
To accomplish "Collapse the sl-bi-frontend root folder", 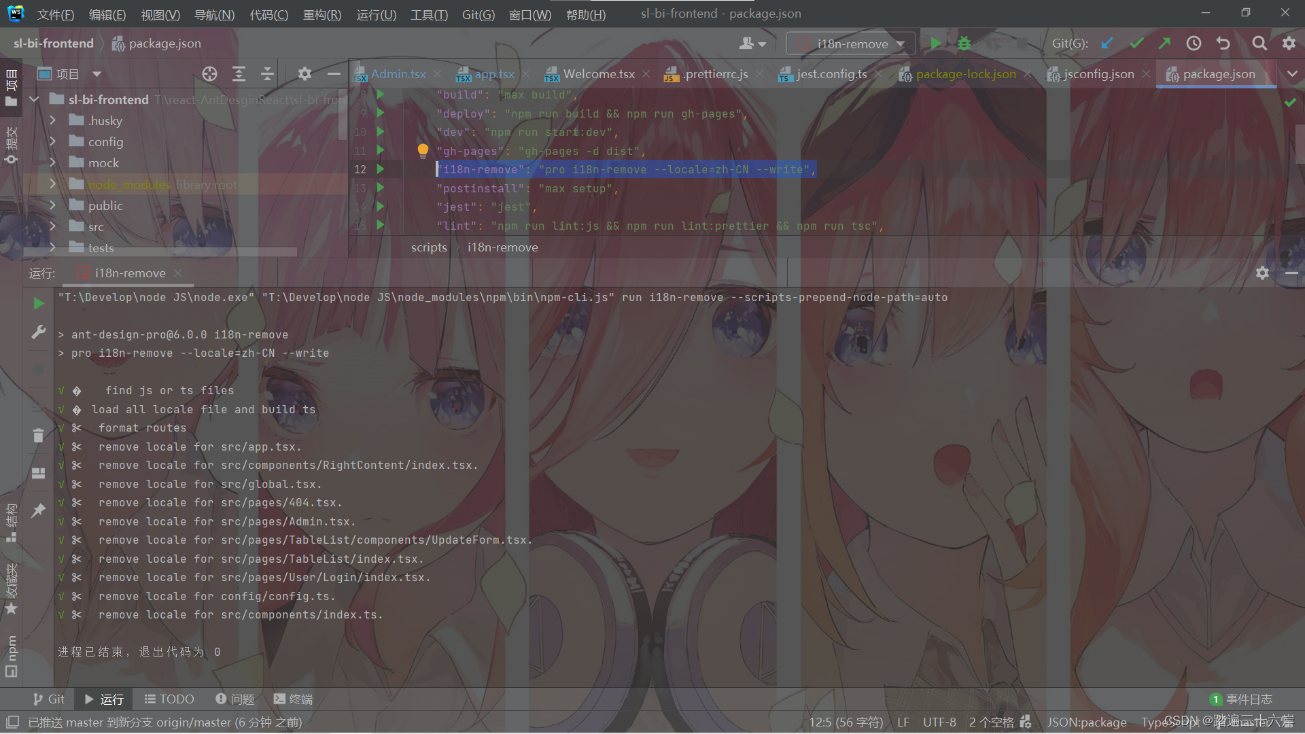I will coord(35,100).
